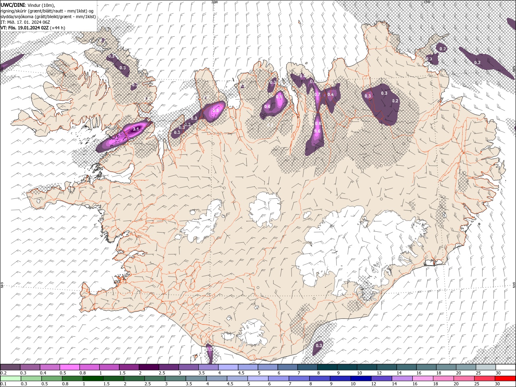This screenshot has width=516, height=387.
Task: Click the 'UWC/DINI: Vindur (10m)' title text
Action: [27, 5]
